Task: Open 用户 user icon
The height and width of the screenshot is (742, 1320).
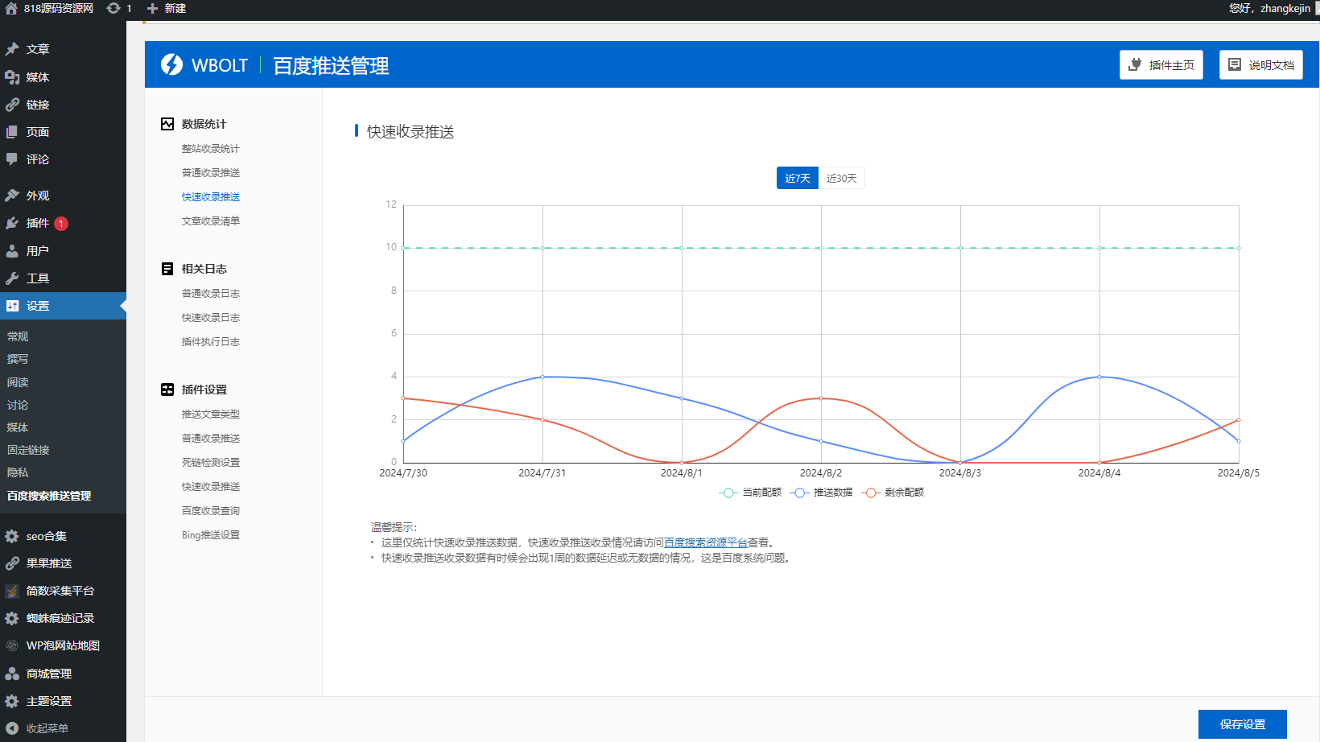Action: point(12,251)
